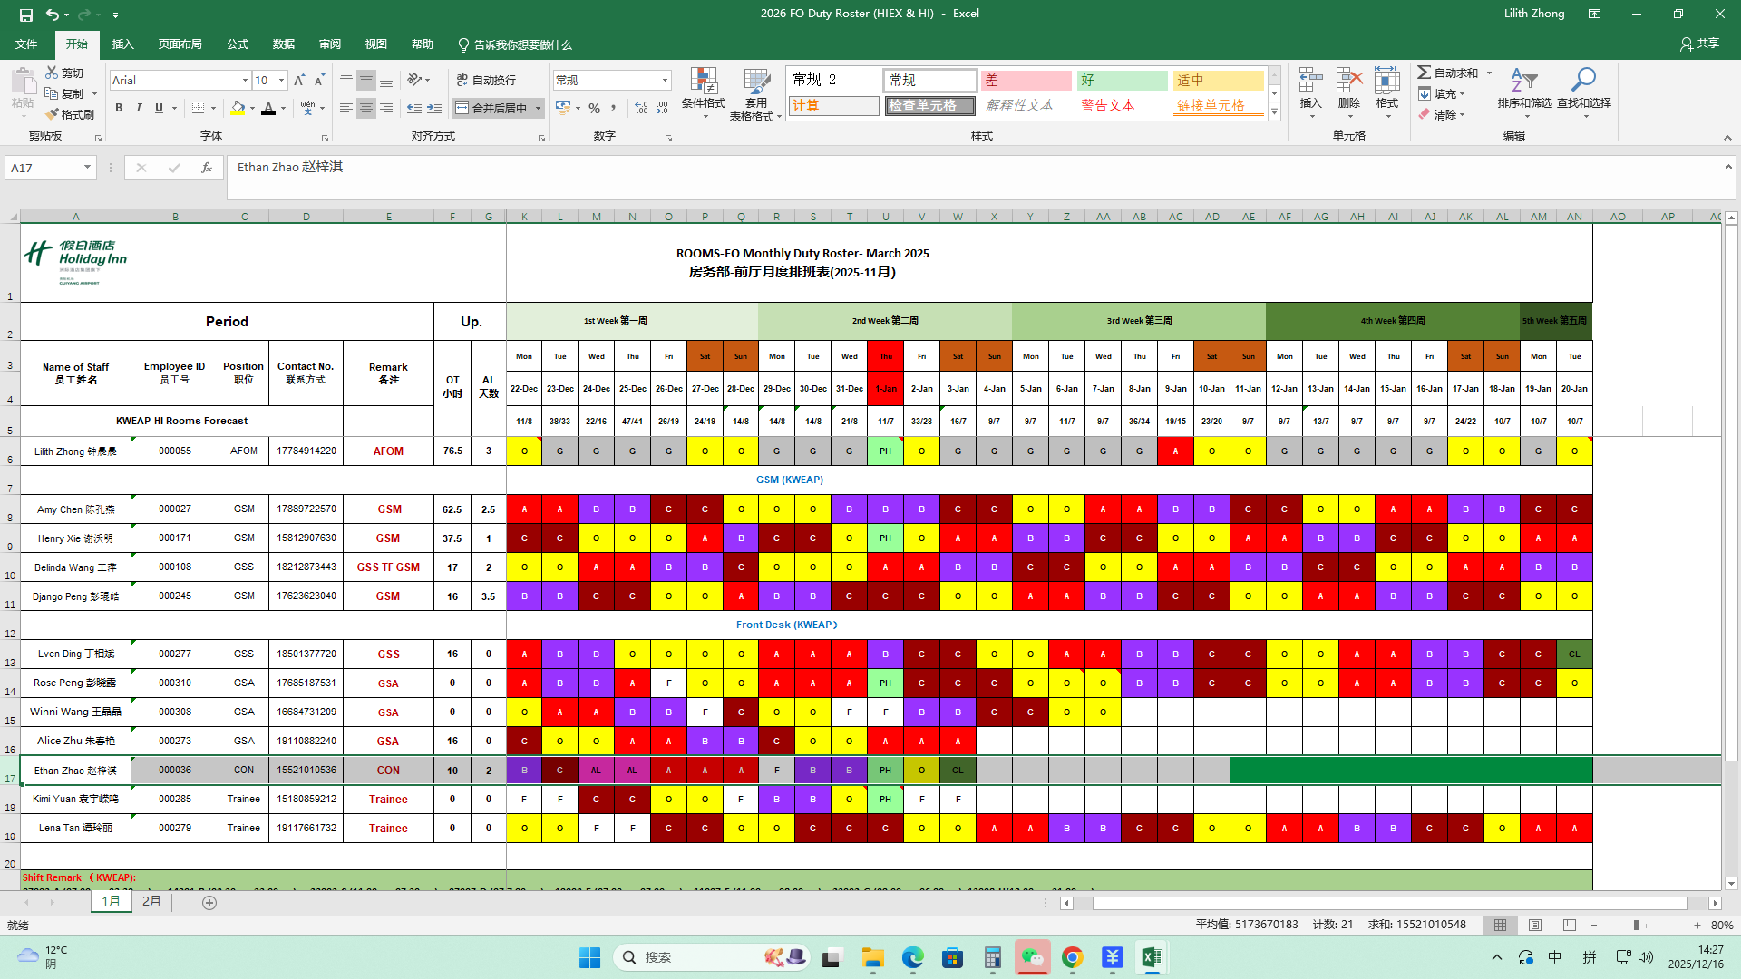The height and width of the screenshot is (979, 1741).
Task: Expand the number format dropdown
Action: pyautogui.click(x=665, y=81)
